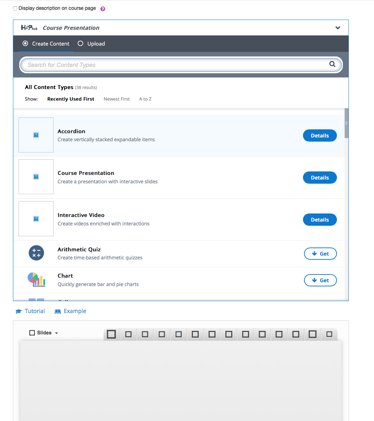Click the 'All Content Types' heading

pos(49,87)
